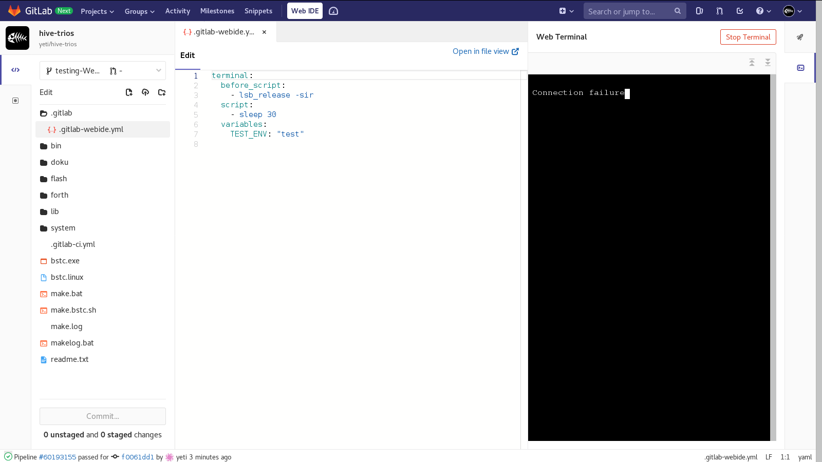Collapse the .gitlab folder in file tree

pyautogui.click(x=44, y=113)
